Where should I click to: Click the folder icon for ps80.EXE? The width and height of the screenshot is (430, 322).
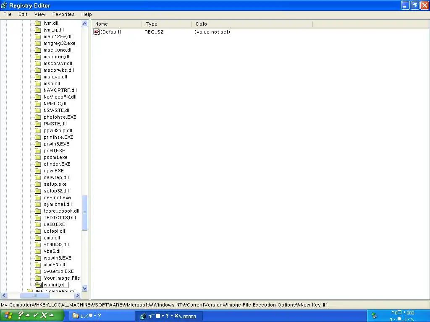(38, 151)
